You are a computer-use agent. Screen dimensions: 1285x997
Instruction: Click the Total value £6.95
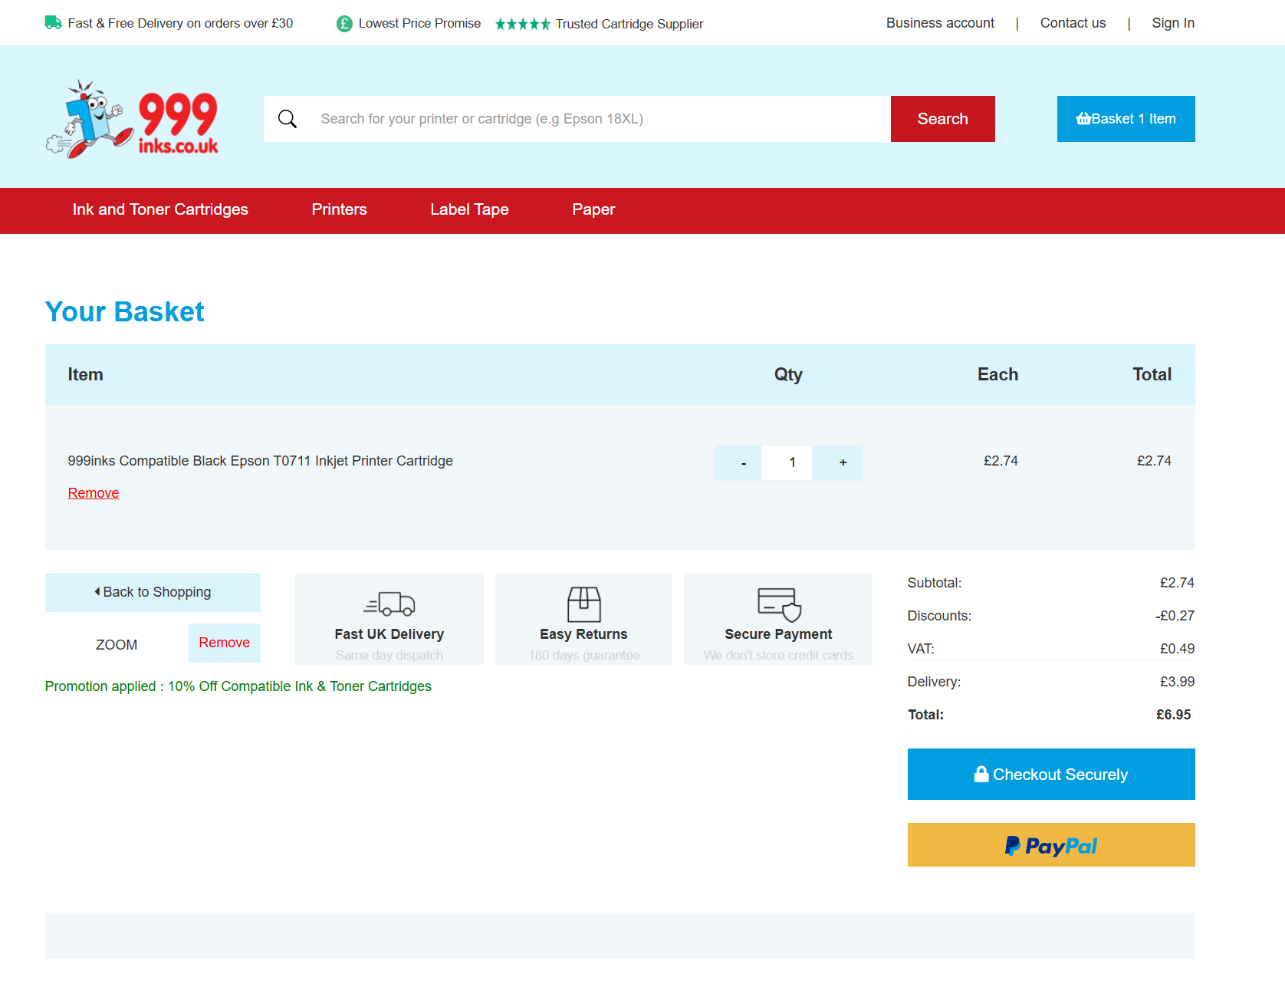coord(1174,715)
